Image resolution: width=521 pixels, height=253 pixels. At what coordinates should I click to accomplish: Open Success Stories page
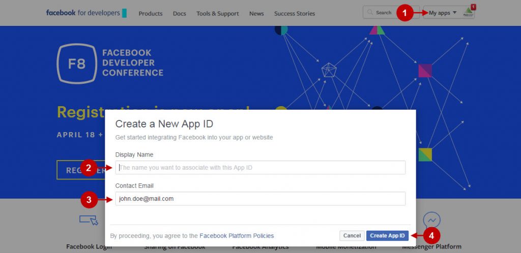295,14
